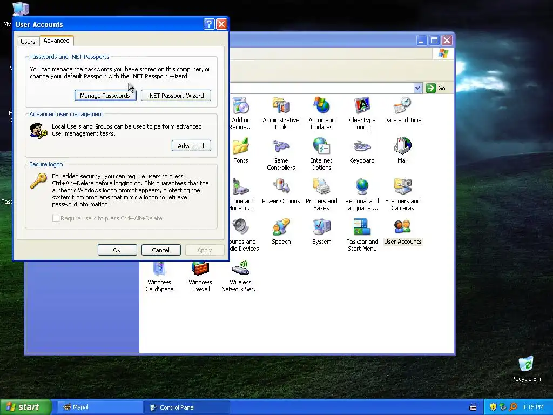Open Date and Time settings

[x=402, y=110]
